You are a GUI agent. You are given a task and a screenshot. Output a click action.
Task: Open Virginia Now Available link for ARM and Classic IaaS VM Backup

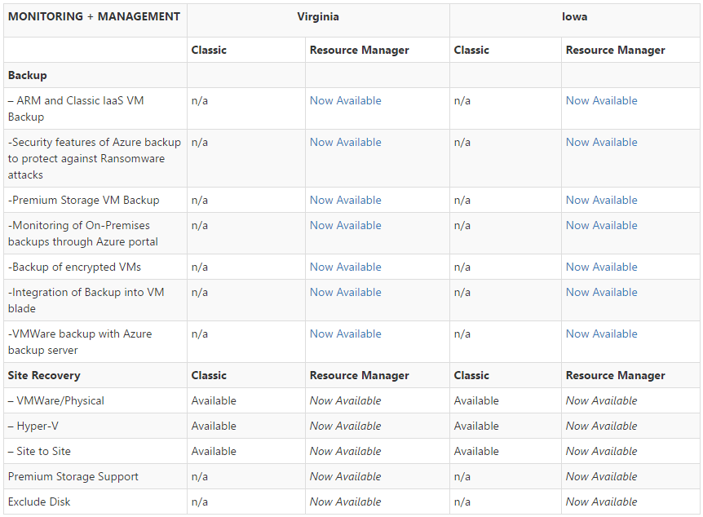coord(345,100)
